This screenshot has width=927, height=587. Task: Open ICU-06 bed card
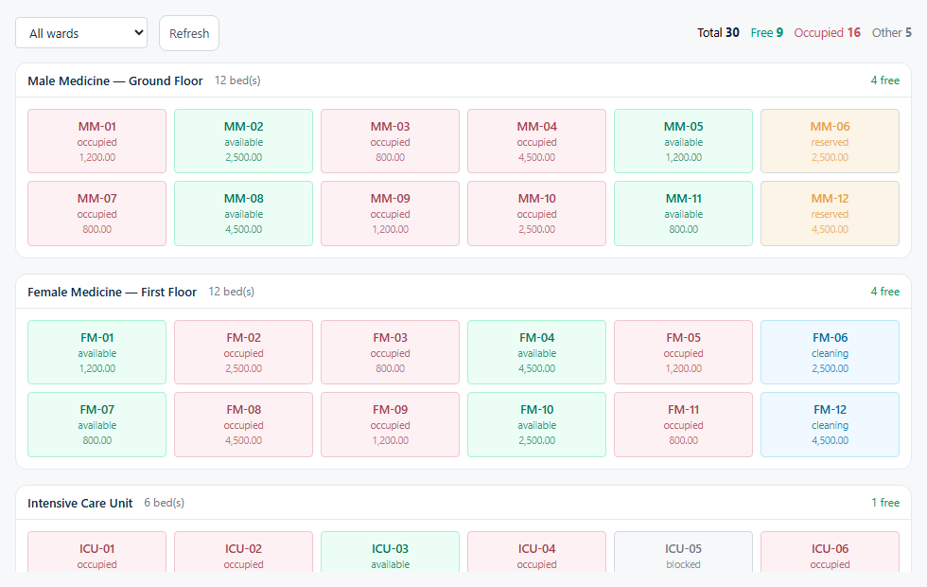coord(831,551)
